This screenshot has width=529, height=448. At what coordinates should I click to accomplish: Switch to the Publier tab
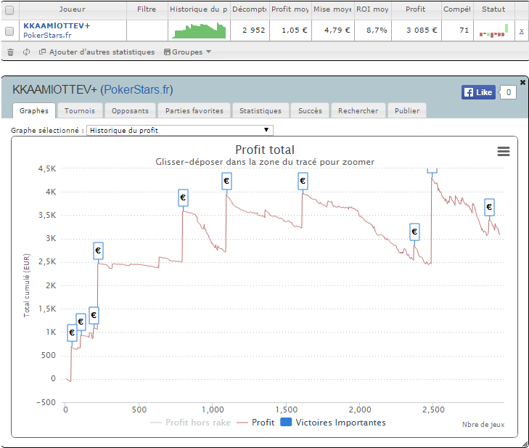pos(407,111)
